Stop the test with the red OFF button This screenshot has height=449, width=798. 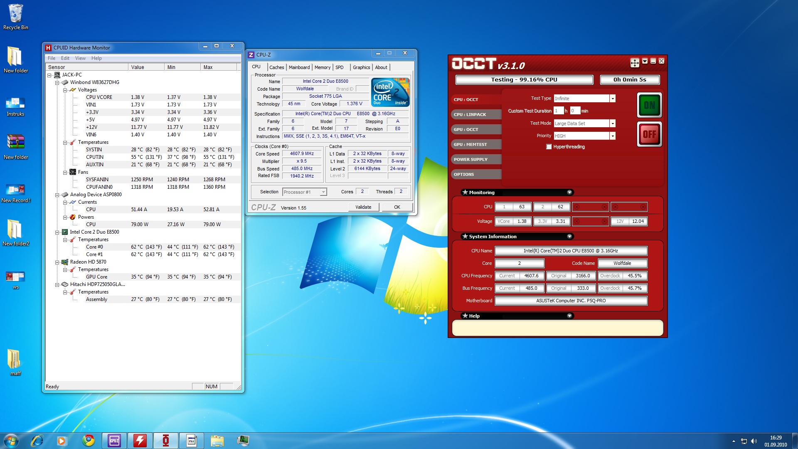click(x=649, y=134)
